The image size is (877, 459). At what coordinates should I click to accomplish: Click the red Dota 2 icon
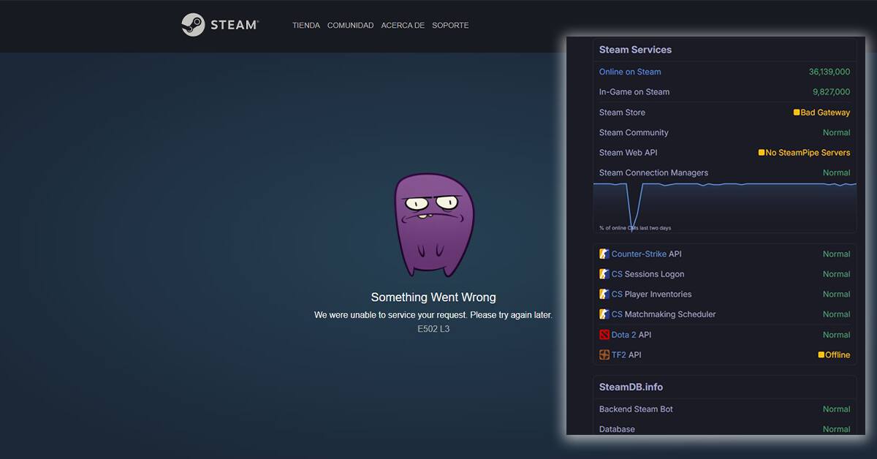pyautogui.click(x=604, y=335)
